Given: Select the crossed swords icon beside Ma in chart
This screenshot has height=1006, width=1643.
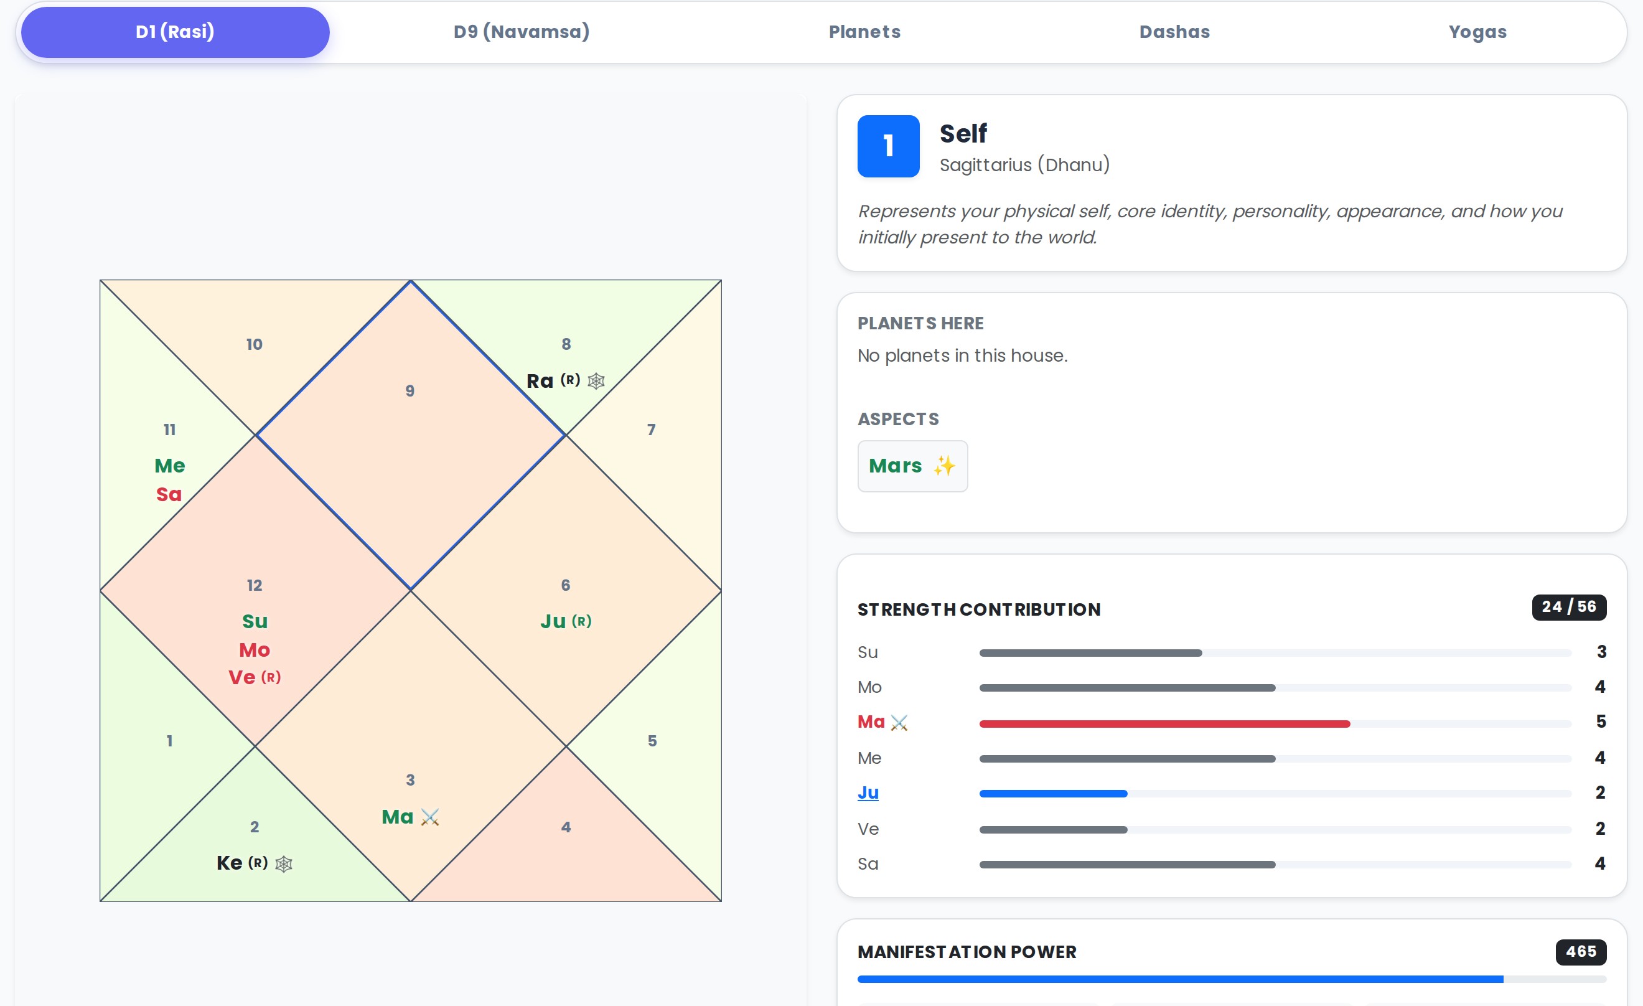Looking at the screenshot, I should click(430, 817).
